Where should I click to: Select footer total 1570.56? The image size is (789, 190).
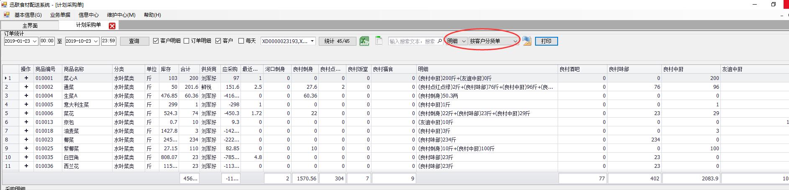click(305, 178)
